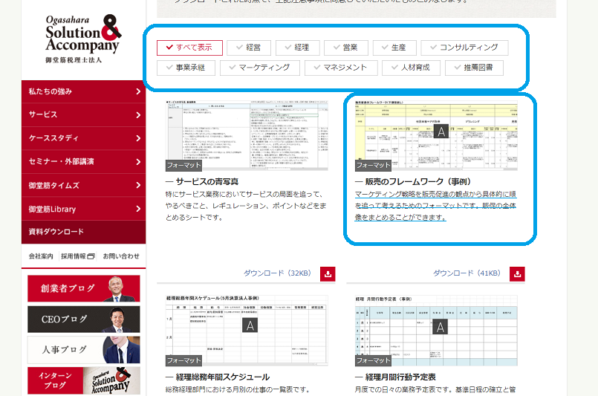Open the インターンブログ banner
598x396 pixels.
(x=83, y=380)
